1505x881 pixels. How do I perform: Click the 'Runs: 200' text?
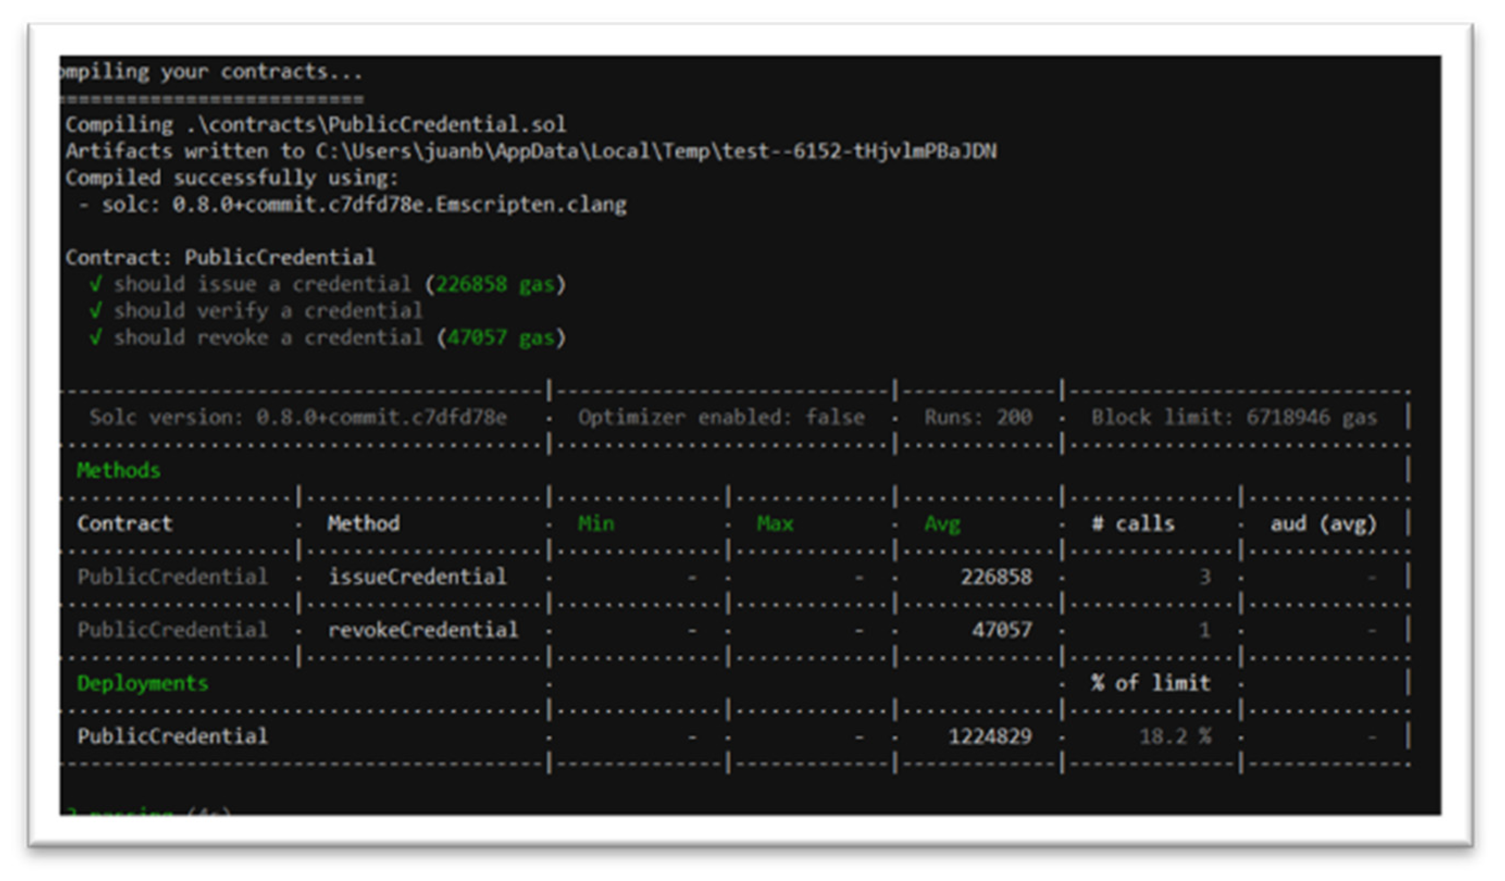point(978,417)
